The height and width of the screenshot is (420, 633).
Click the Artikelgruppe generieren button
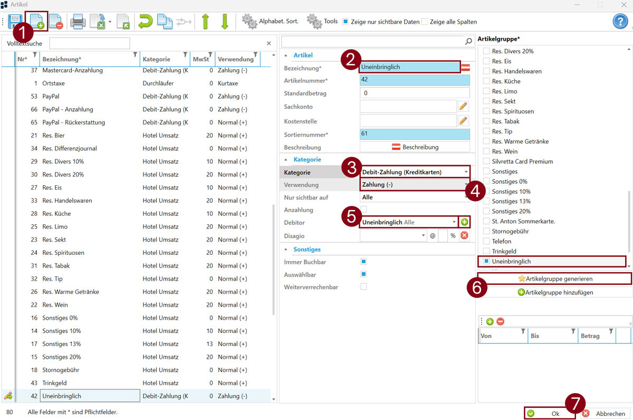pos(554,279)
